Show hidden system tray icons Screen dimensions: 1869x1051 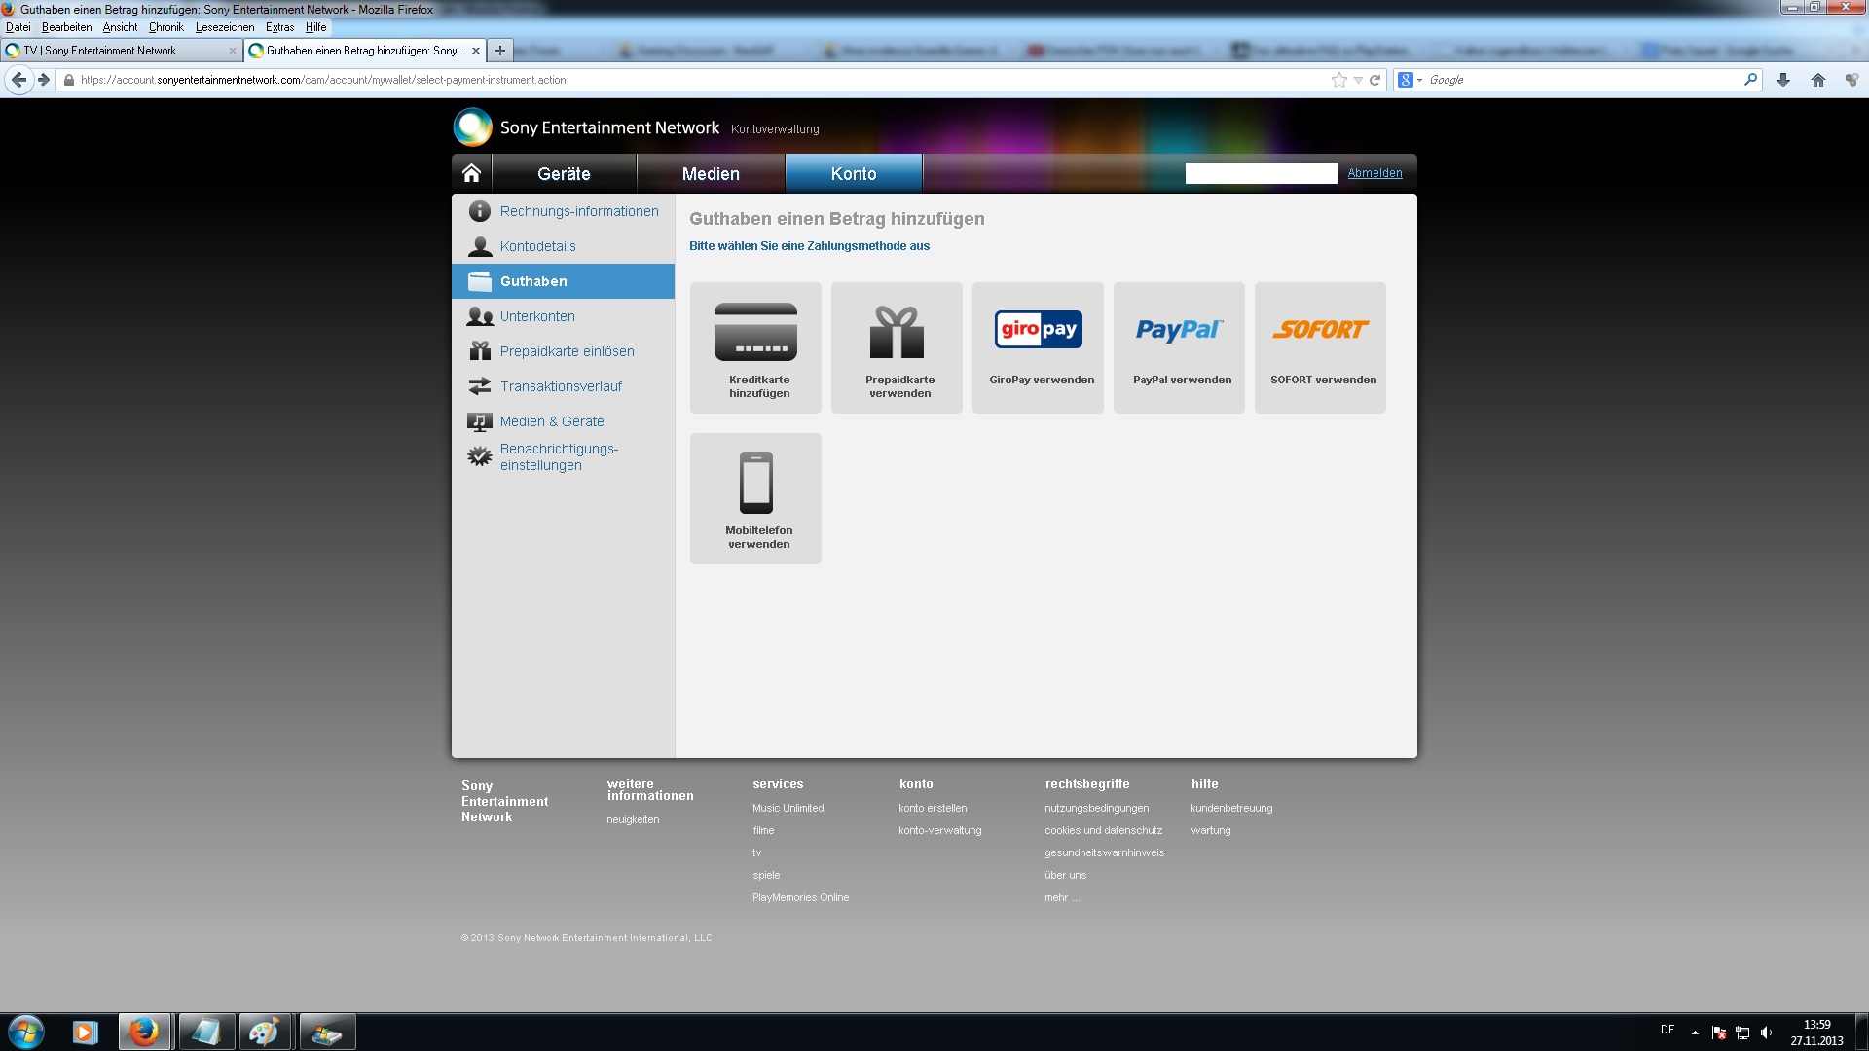[1695, 1033]
